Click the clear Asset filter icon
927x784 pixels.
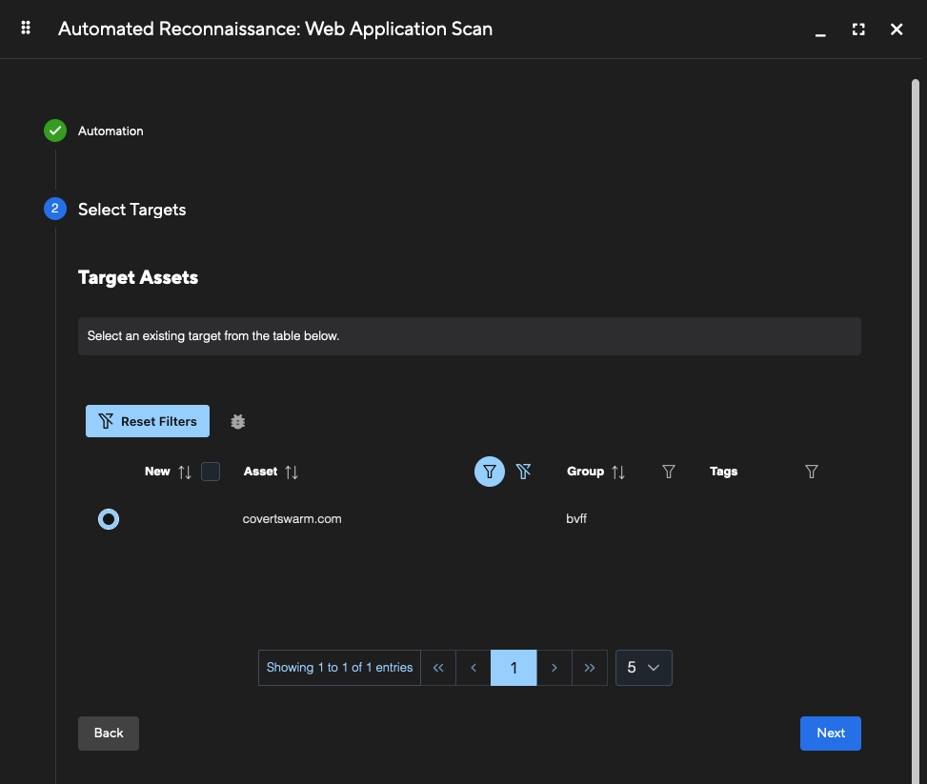[x=523, y=471]
